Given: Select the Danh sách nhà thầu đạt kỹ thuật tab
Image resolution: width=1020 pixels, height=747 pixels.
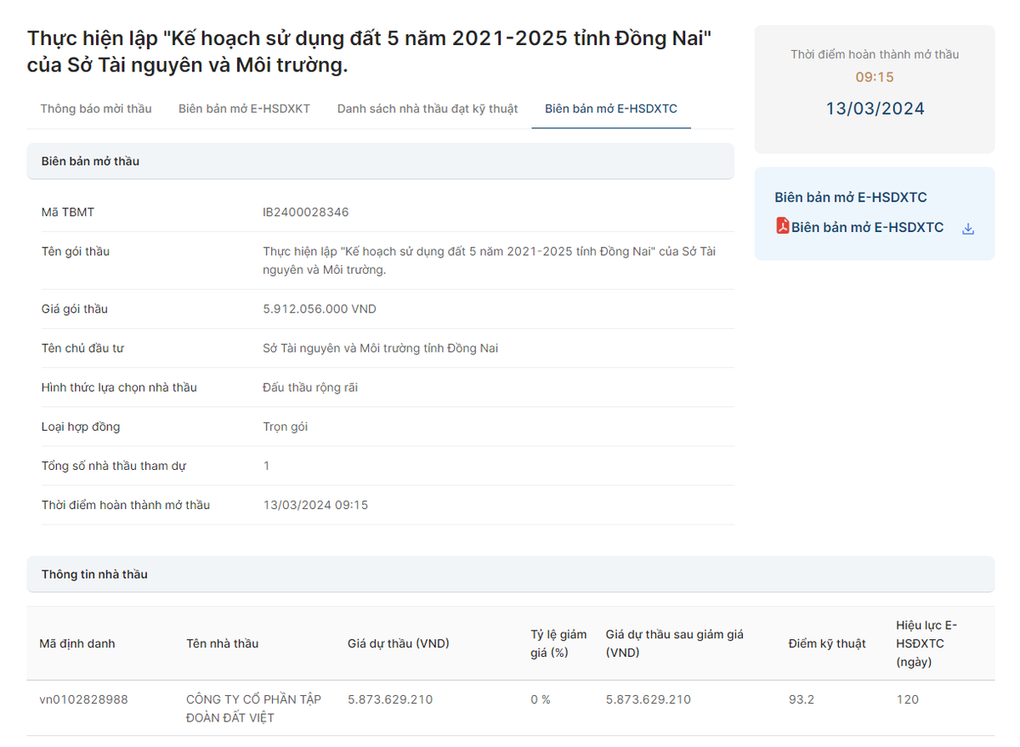Looking at the screenshot, I should [427, 109].
